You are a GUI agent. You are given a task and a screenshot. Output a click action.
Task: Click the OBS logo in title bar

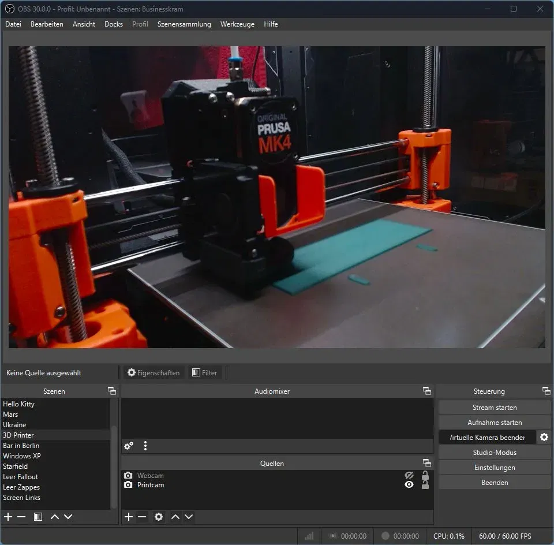(9, 9)
